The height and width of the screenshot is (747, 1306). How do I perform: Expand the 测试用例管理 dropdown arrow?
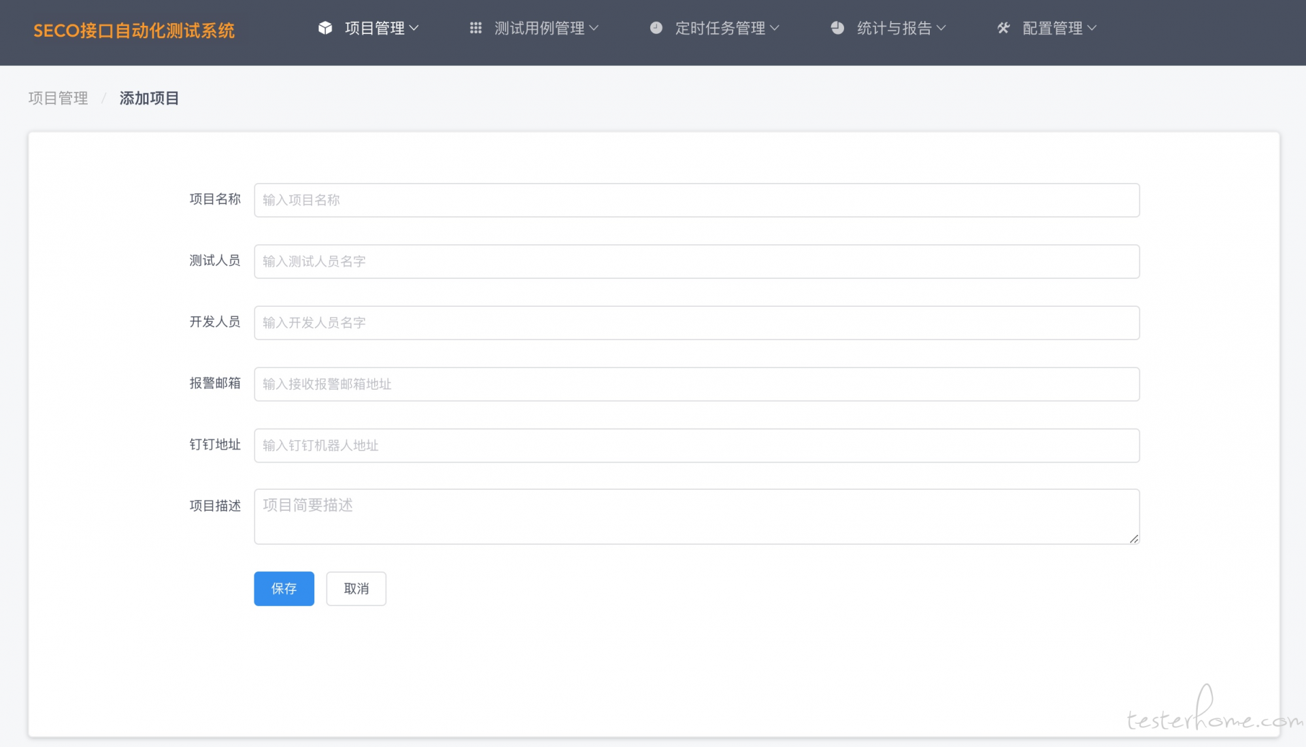tap(594, 28)
